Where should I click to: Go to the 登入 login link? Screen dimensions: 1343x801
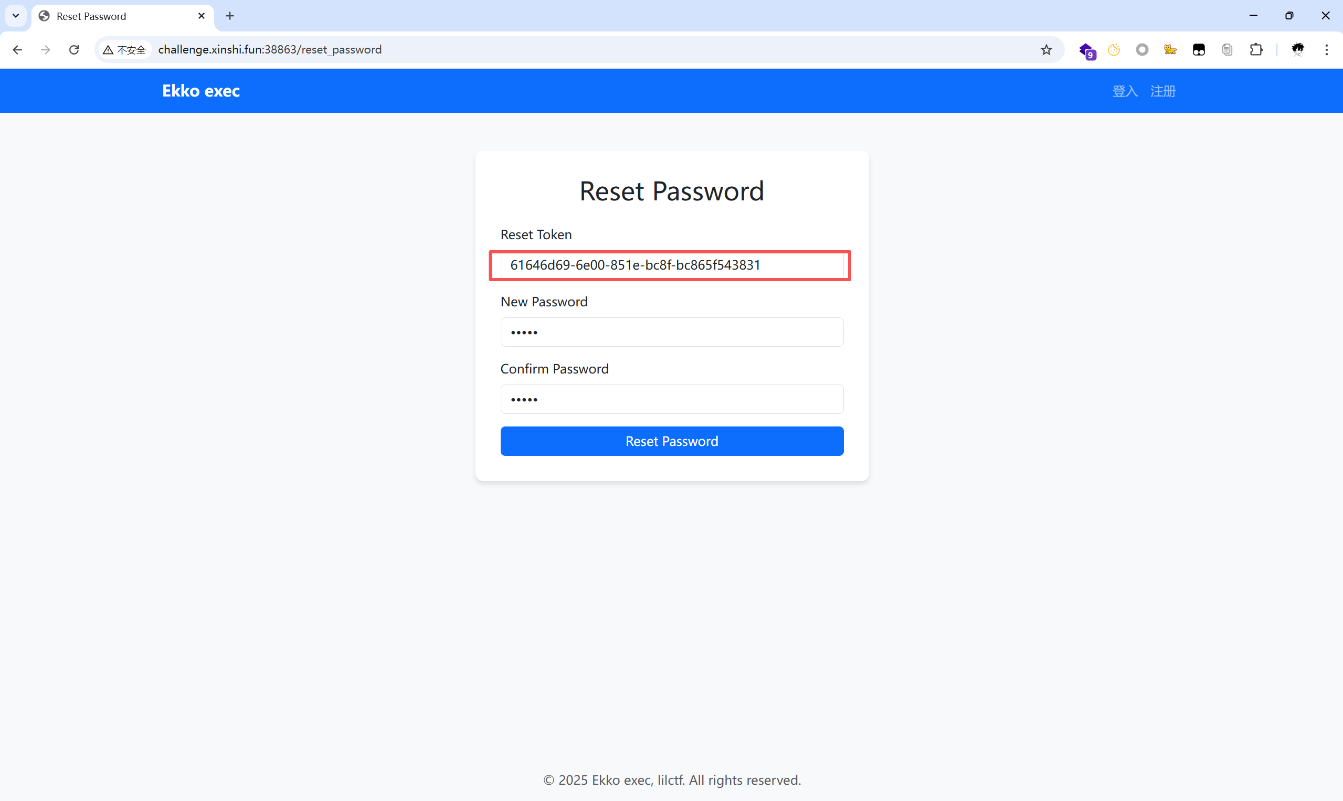coord(1125,91)
